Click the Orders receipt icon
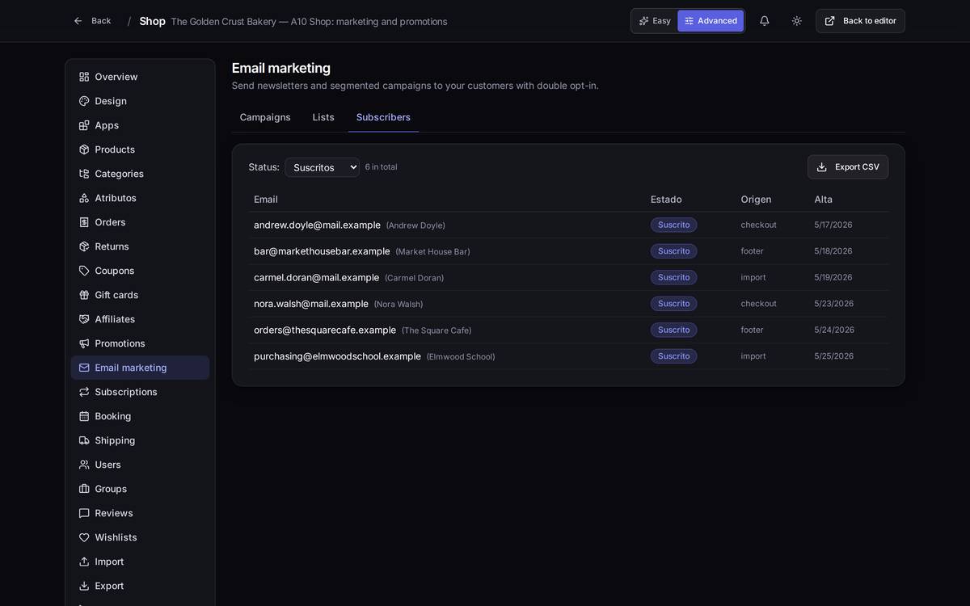970x606 pixels. pos(84,222)
